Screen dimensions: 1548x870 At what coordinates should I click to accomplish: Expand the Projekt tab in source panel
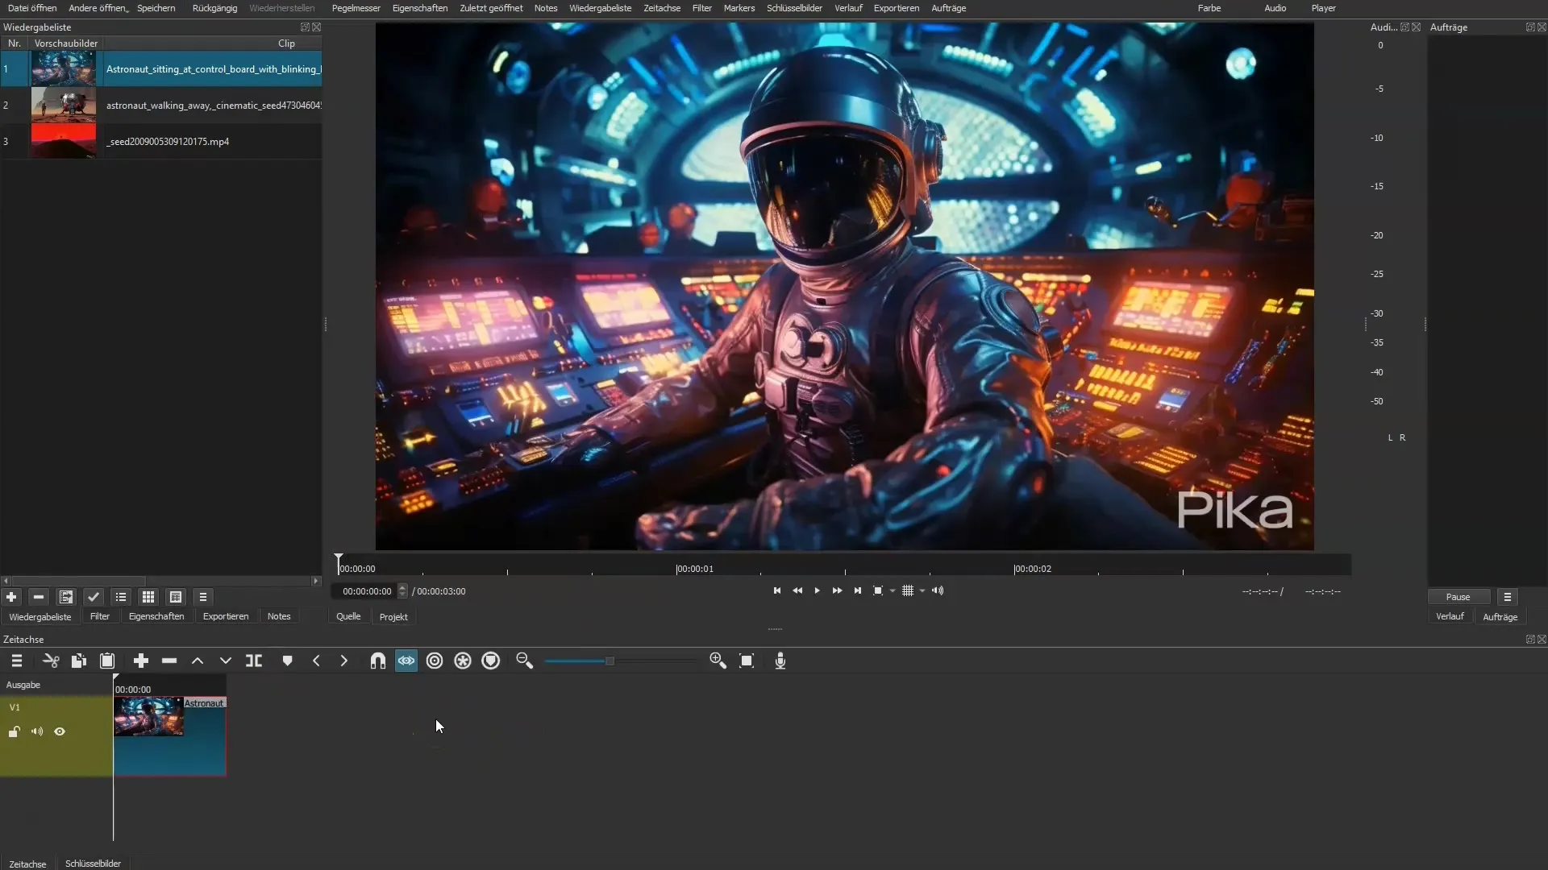(393, 616)
